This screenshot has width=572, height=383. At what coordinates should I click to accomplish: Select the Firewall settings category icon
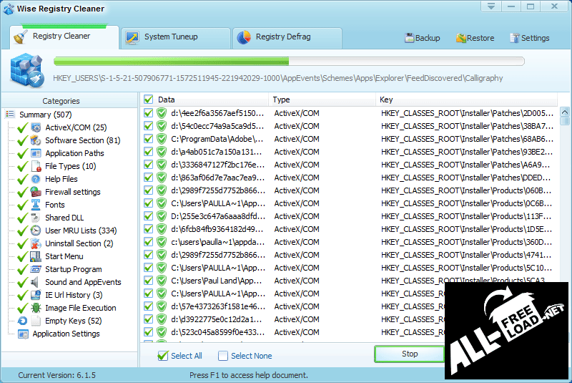tap(36, 192)
